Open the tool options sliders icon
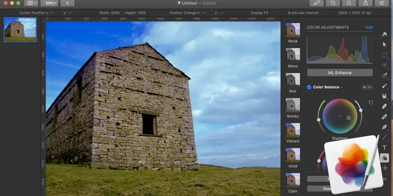 point(381,3)
